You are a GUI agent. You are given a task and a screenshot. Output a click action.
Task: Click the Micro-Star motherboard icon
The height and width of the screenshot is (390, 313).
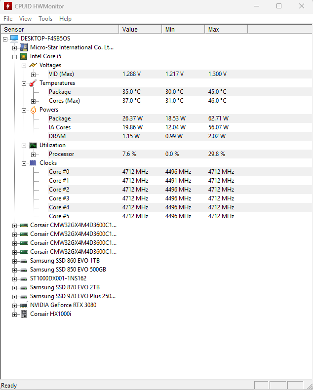[24, 47]
